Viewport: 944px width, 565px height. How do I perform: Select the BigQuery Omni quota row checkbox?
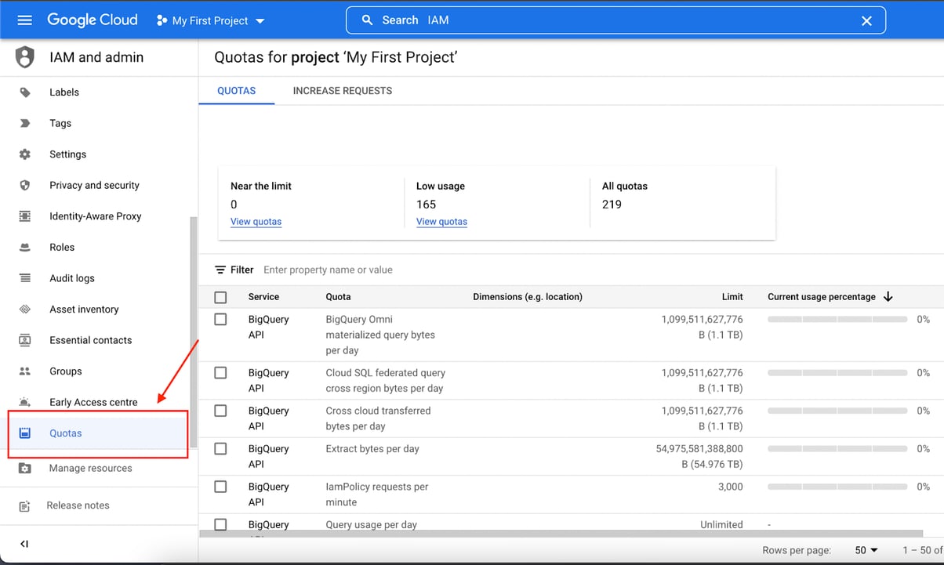click(x=220, y=319)
